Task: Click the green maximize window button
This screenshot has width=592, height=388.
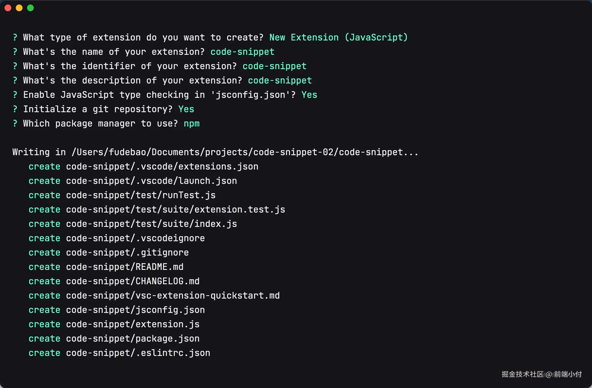Action: click(30, 8)
